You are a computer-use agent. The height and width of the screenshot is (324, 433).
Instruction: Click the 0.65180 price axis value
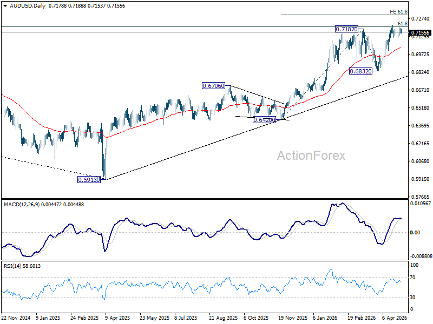click(421, 107)
